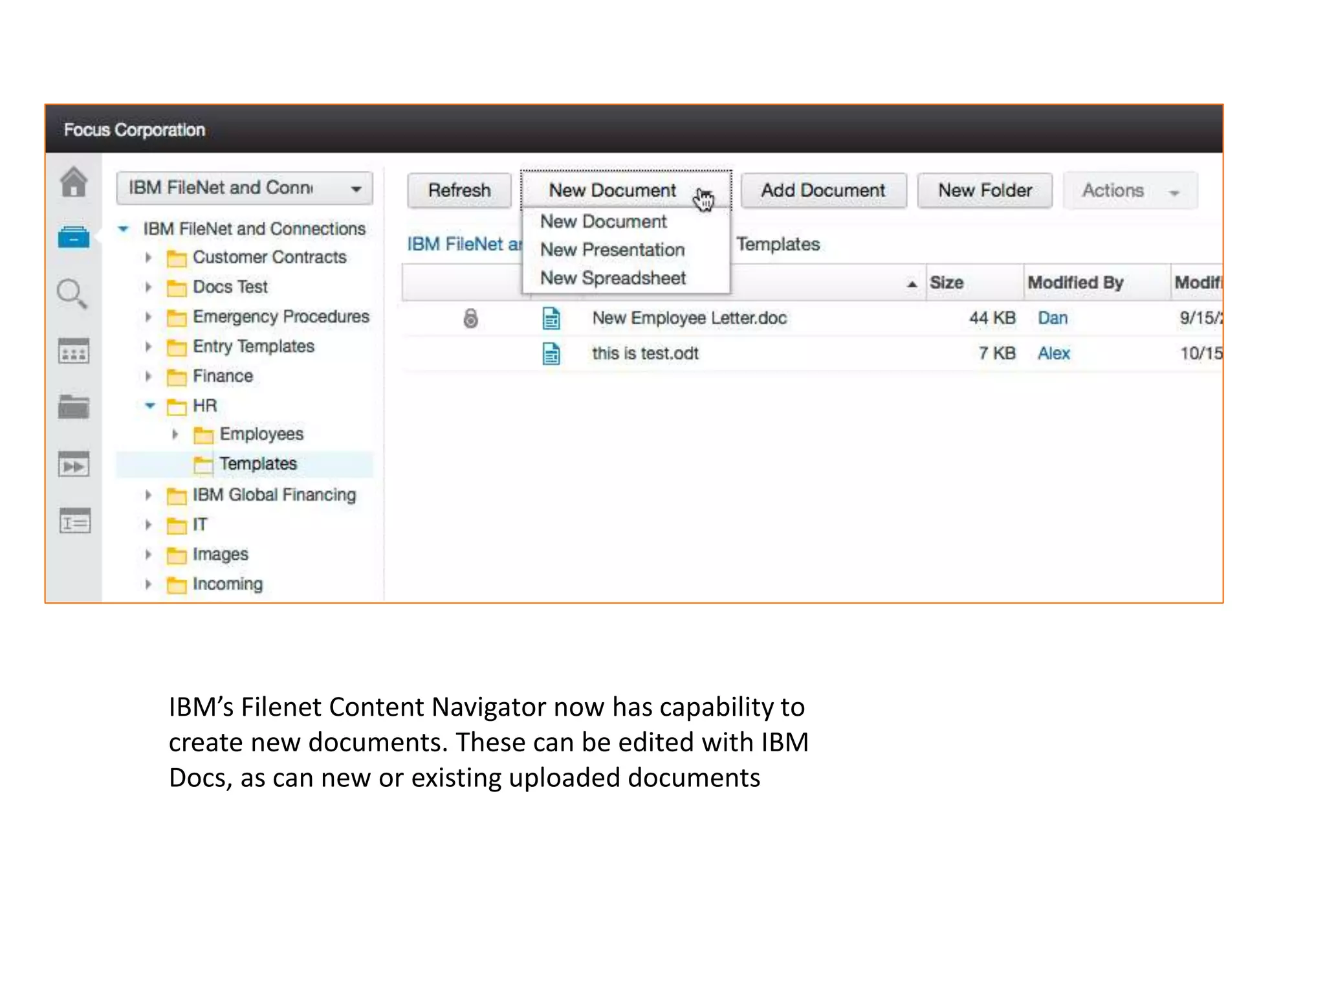Open user link Dan
This screenshot has height=994, width=1325.
(x=1053, y=318)
